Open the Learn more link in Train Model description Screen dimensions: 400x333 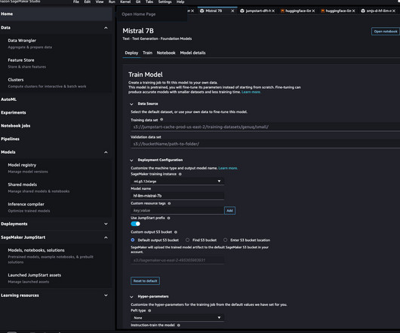[x=251, y=92]
